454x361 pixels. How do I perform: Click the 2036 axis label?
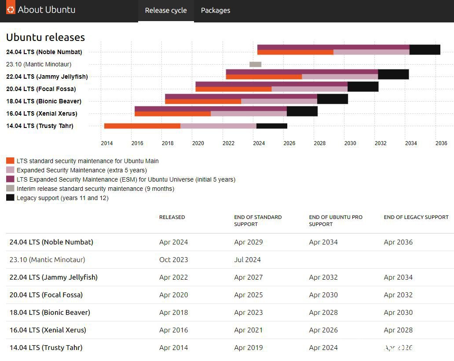coord(441,143)
